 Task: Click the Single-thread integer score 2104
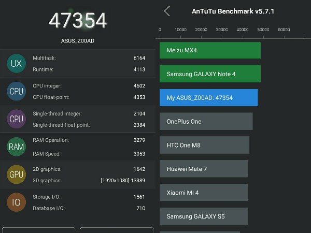(139, 113)
